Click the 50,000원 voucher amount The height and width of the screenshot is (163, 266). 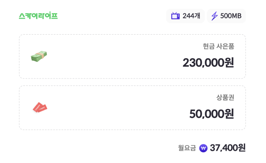click(x=212, y=114)
